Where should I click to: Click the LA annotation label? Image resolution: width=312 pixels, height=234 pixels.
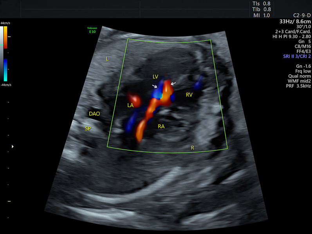pyautogui.click(x=130, y=106)
